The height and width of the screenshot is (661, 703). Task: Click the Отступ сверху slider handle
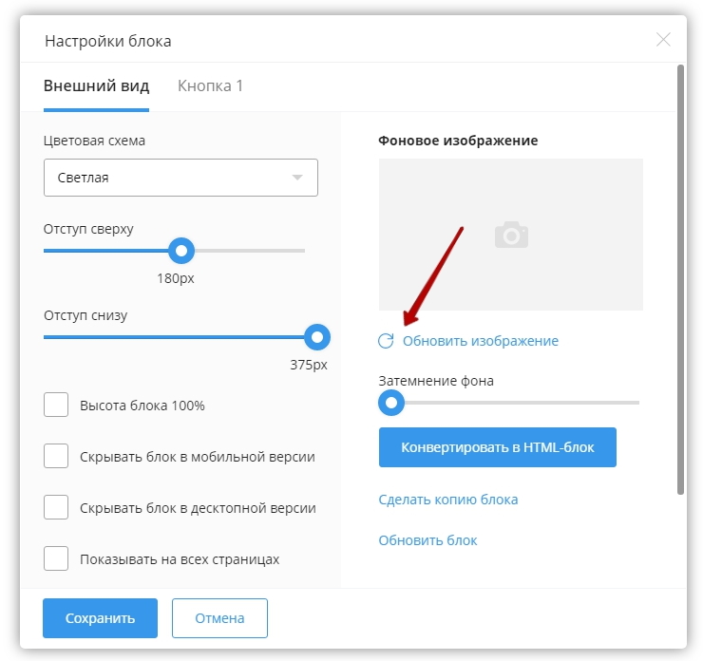180,251
